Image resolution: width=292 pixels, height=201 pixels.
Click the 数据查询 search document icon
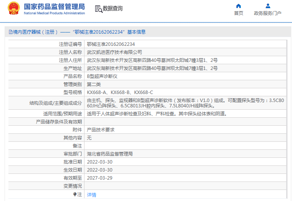tap(99, 9)
